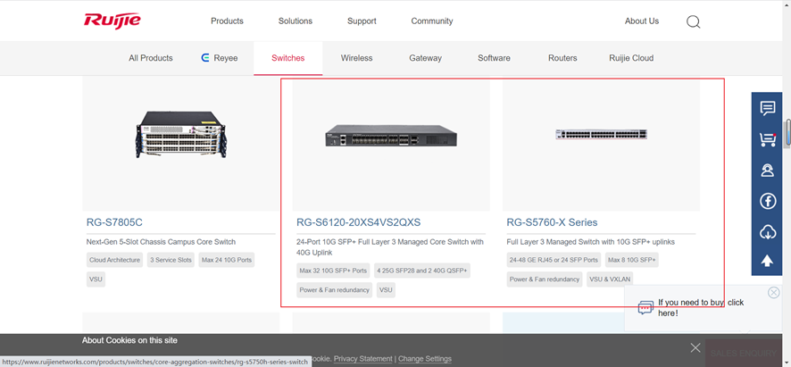Click the customer support agent icon

767,171
